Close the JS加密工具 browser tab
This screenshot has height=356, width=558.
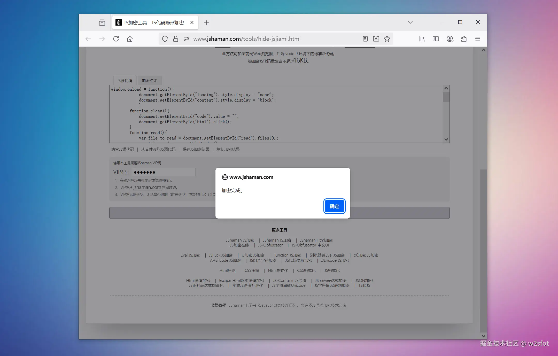point(192,22)
